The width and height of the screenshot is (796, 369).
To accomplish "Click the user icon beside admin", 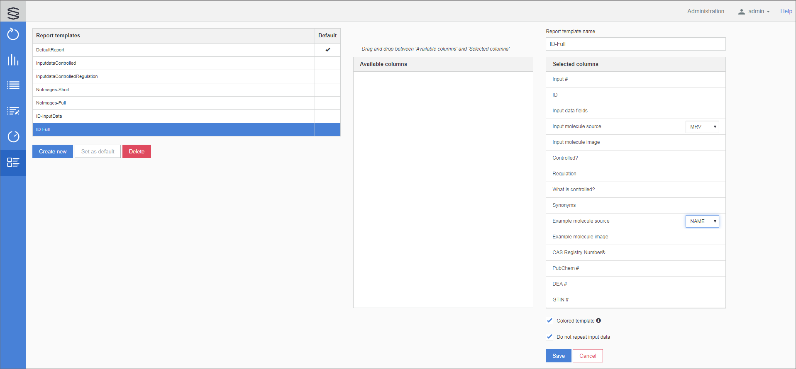I will point(741,12).
